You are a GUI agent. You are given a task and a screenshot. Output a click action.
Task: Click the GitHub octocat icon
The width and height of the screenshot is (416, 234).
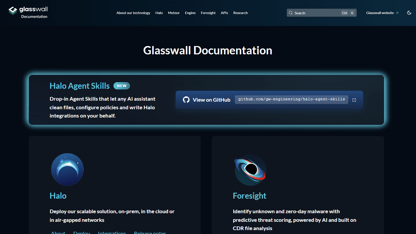point(186,100)
